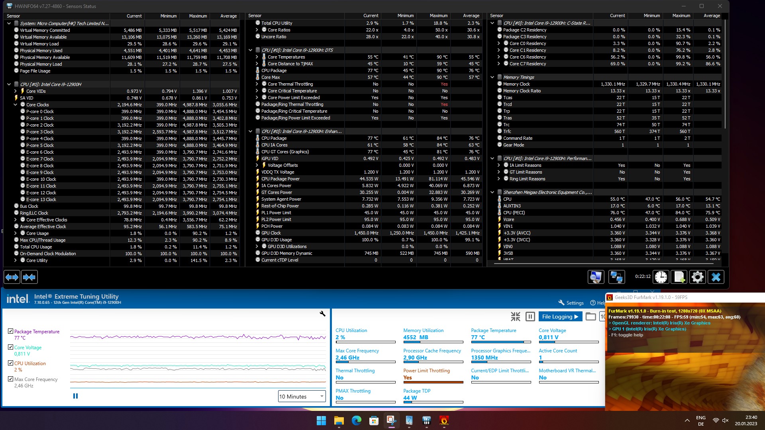
Task: Click HWiNFO expand layout arrows button
Action: pos(12,277)
